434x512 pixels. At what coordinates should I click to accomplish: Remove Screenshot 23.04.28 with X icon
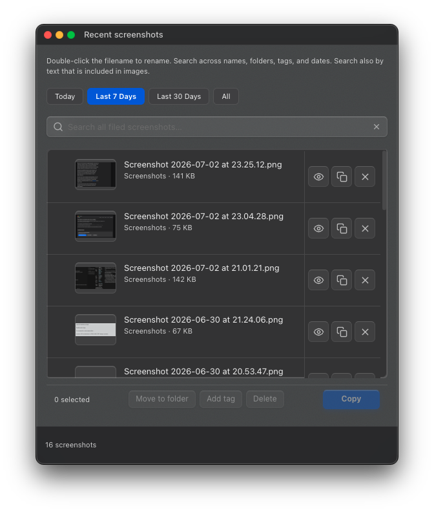click(365, 228)
